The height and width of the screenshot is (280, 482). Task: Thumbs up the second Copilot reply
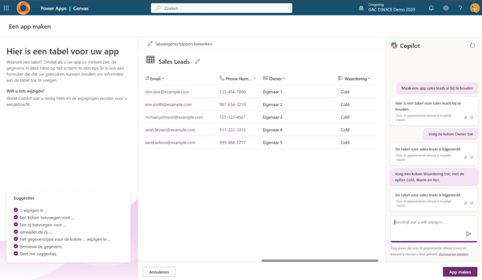(466, 157)
